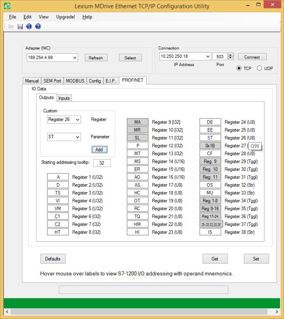Click the Reg 9-16 box for Register 35
The width and height of the screenshot is (284, 319).
coord(210,208)
